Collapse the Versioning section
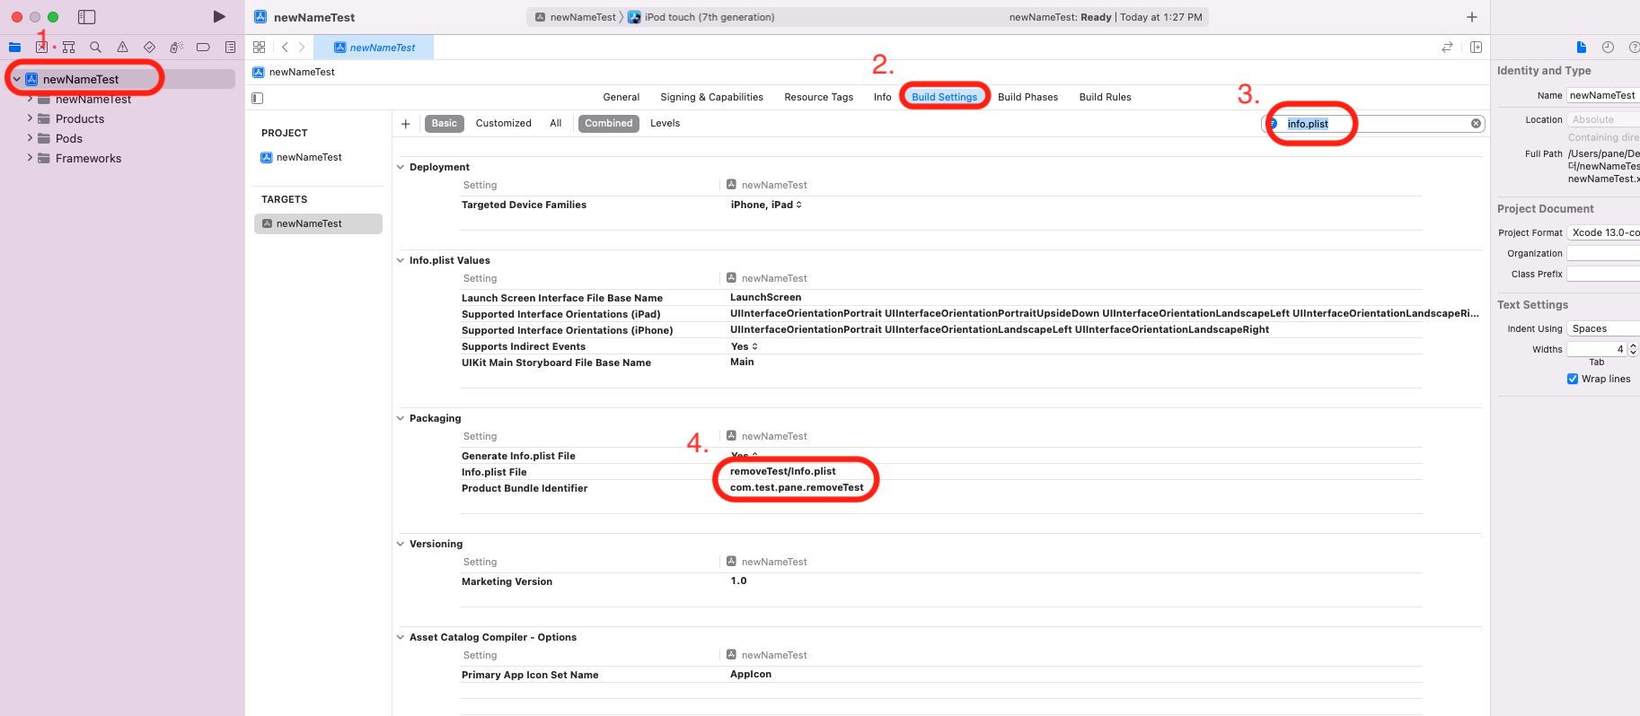 [x=401, y=544]
